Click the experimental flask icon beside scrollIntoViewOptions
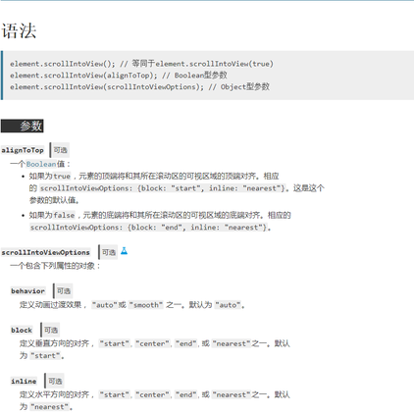 pyautogui.click(x=124, y=251)
